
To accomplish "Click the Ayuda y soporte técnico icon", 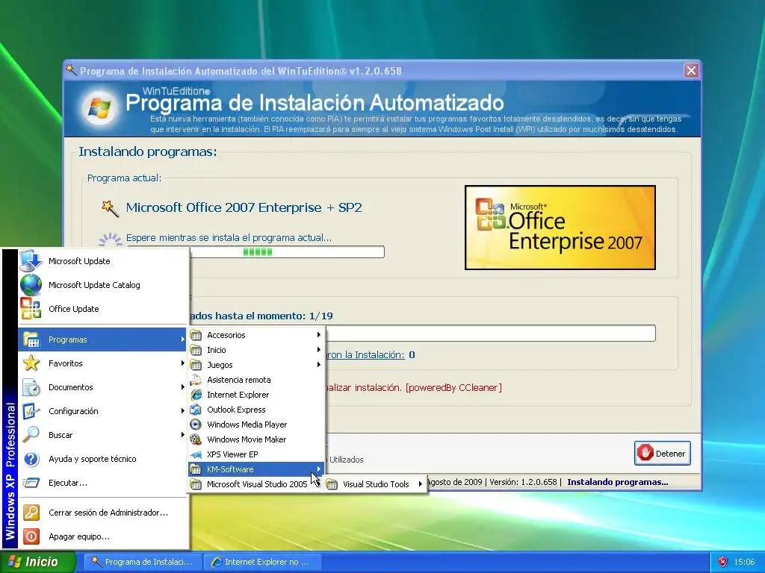I will coord(31,459).
